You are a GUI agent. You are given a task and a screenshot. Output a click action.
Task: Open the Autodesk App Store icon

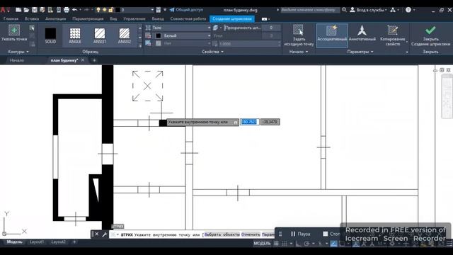click(x=393, y=10)
